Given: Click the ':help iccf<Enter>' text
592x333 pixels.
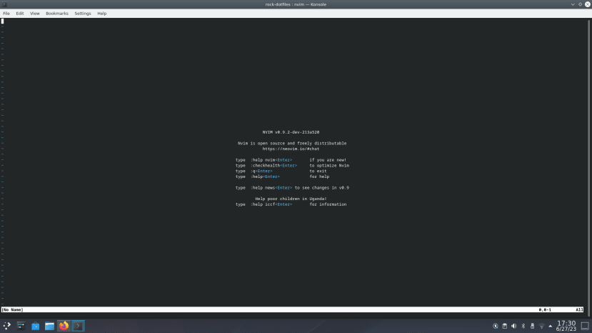Looking at the screenshot, I should click(271, 204).
